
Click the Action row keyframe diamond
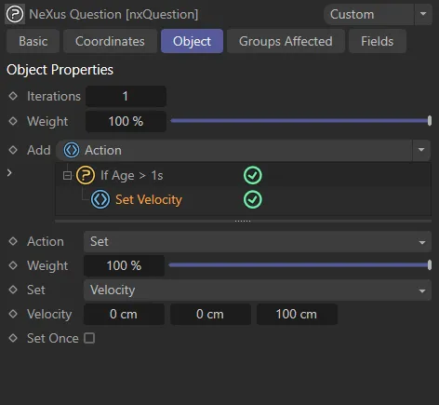(13, 241)
